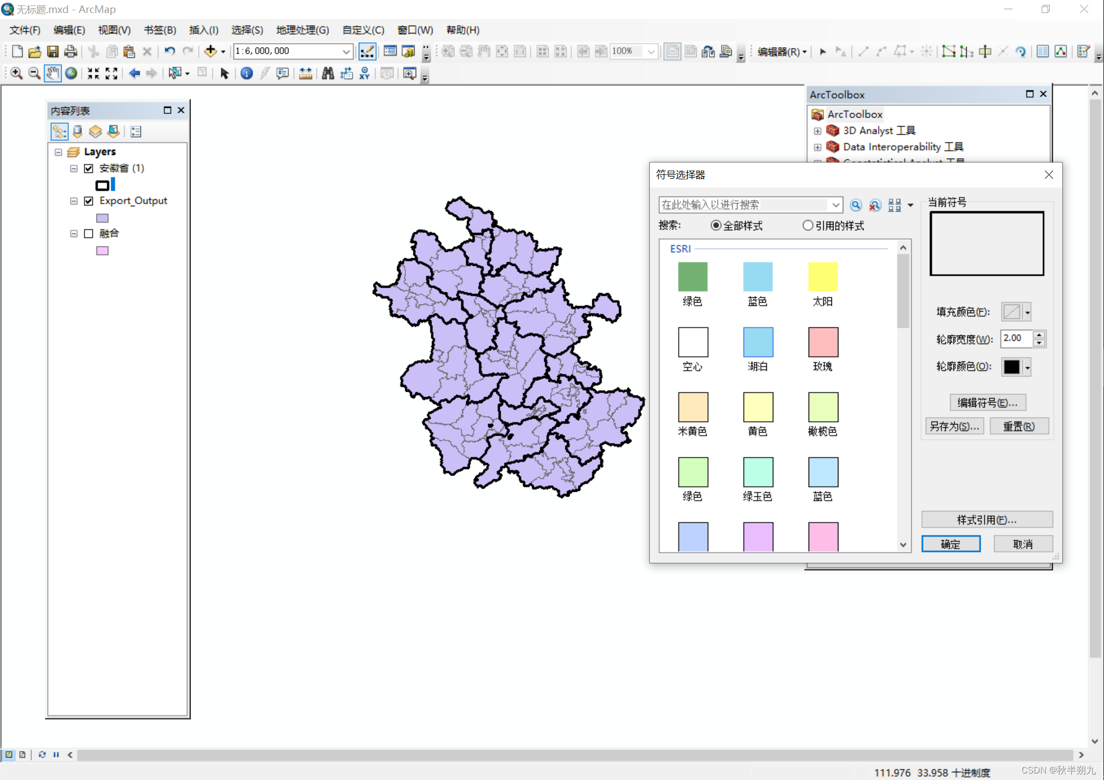Click the 编辑符号 button

pos(987,402)
